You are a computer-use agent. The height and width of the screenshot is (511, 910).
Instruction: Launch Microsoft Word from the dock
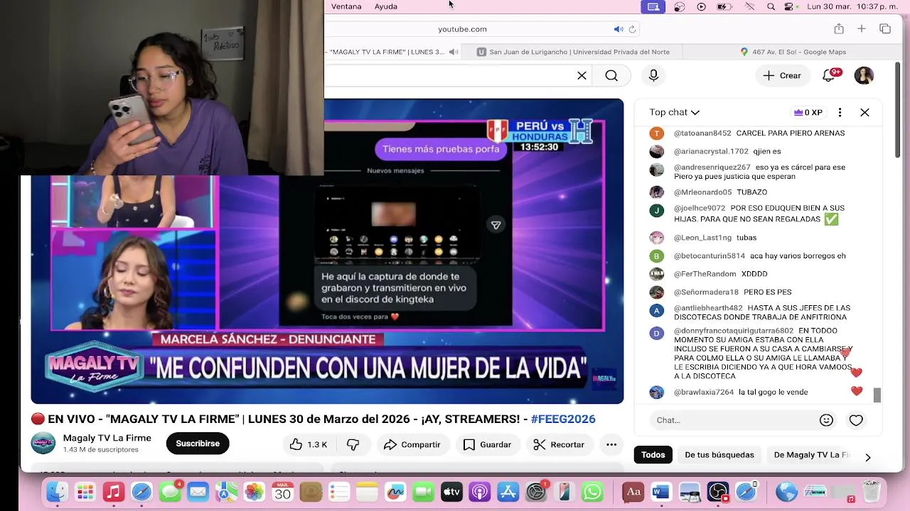pos(661,491)
